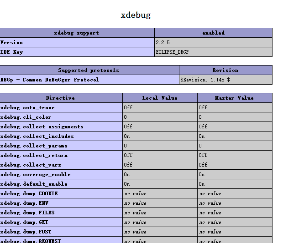Viewport: 283px width, 243px height.
Task: Click local value 0 for xdebug.collect_params
Action: pyautogui.click(x=125, y=146)
